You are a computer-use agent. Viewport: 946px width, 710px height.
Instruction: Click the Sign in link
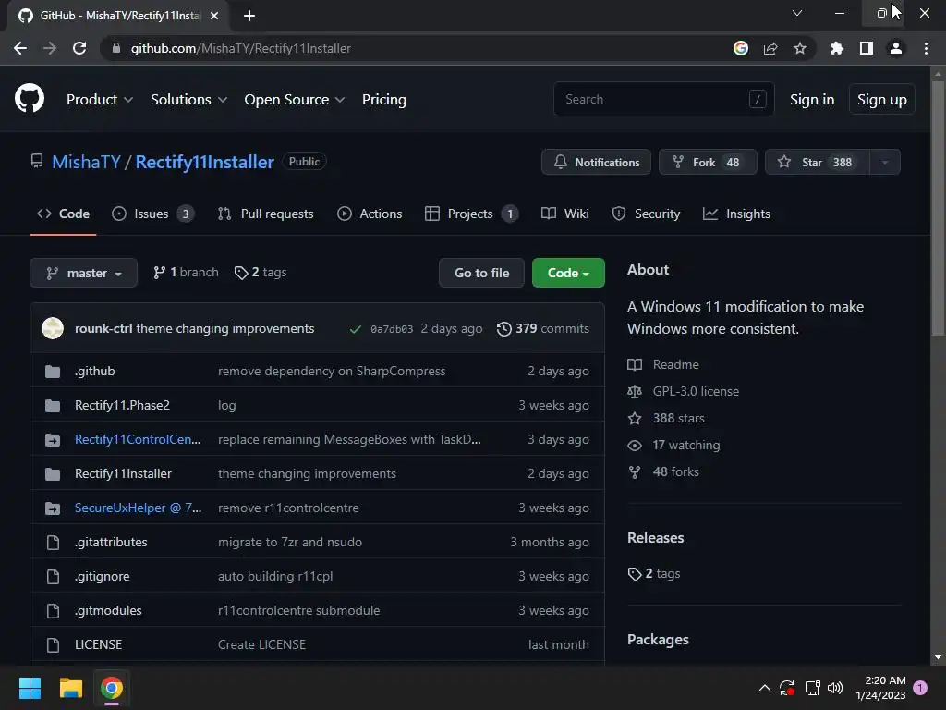812,100
